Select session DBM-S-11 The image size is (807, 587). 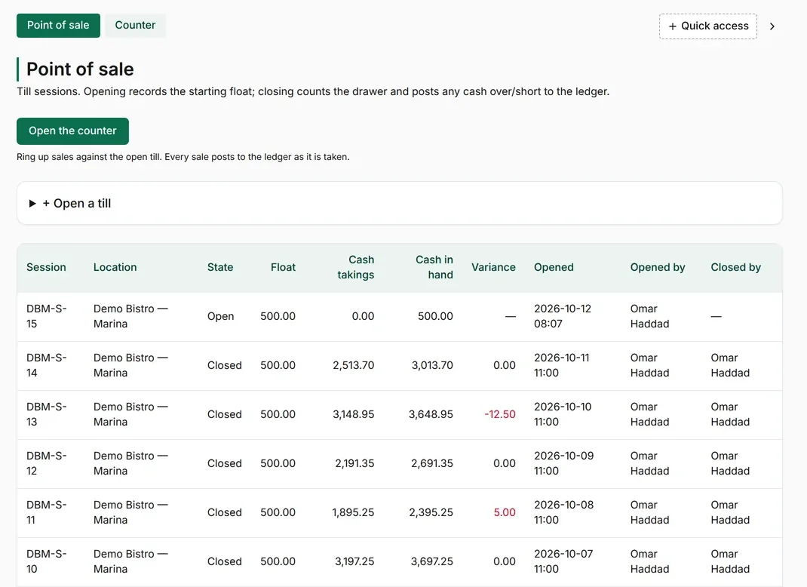pyautogui.click(x=46, y=512)
